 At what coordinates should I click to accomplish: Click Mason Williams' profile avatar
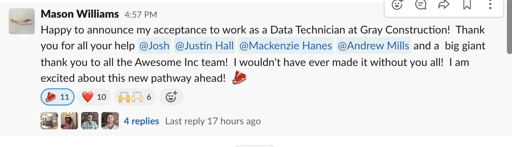click(x=22, y=21)
